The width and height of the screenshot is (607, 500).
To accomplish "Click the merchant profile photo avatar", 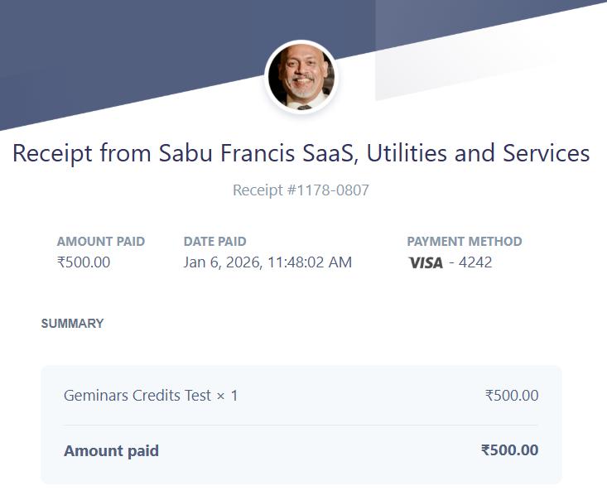I will pyautogui.click(x=301, y=77).
